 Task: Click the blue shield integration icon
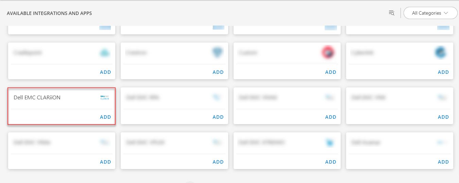(218, 53)
